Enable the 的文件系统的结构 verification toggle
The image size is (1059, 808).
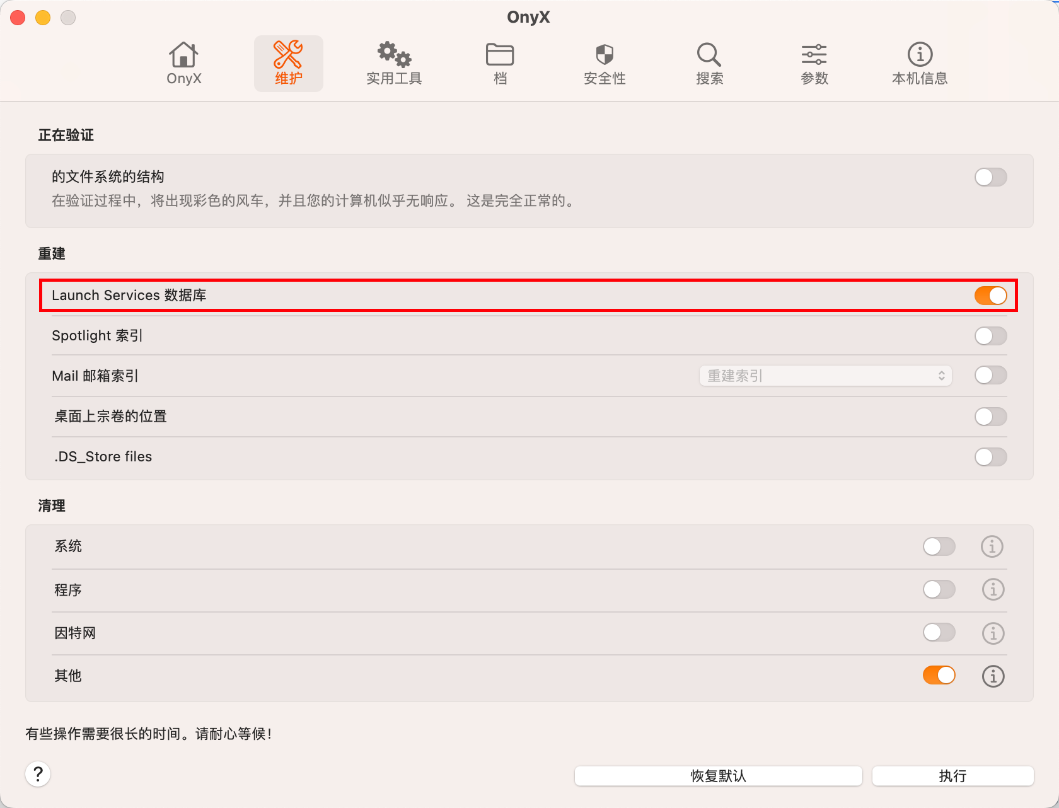990,177
